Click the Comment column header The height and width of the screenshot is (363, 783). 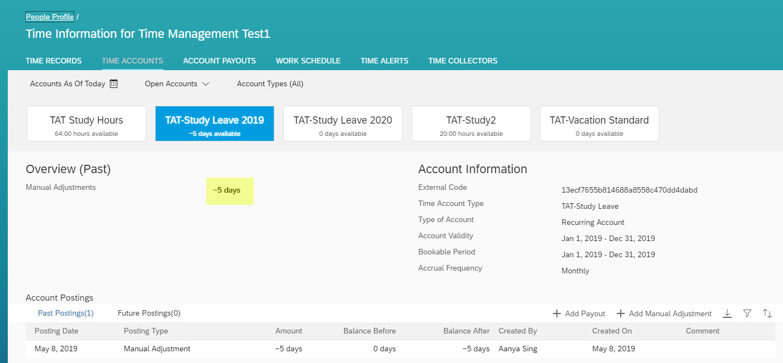click(703, 331)
